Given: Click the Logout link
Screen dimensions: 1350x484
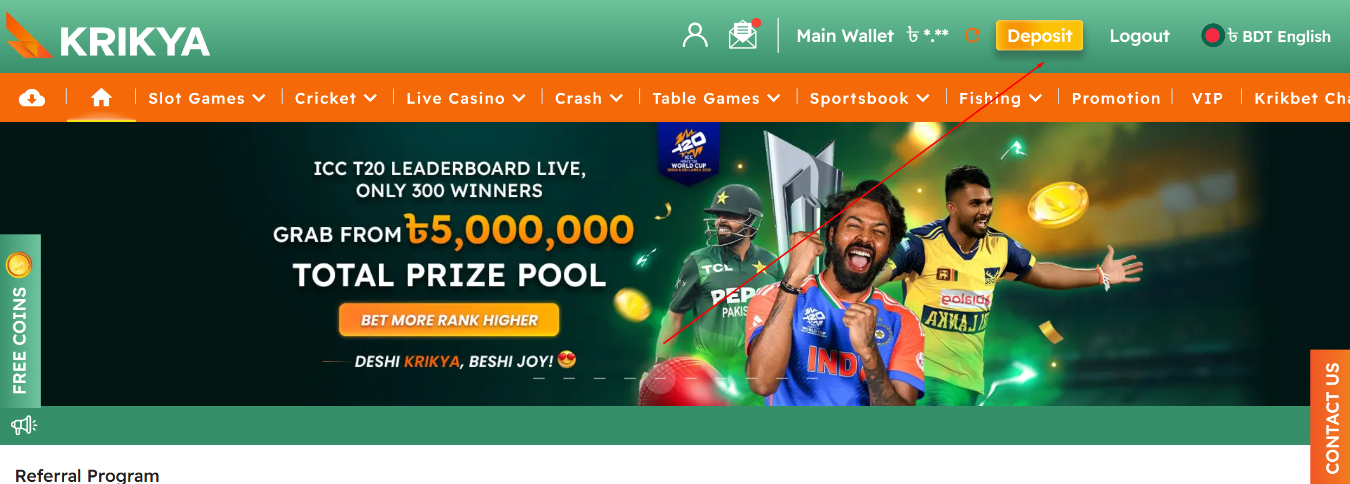Looking at the screenshot, I should pyautogui.click(x=1139, y=36).
